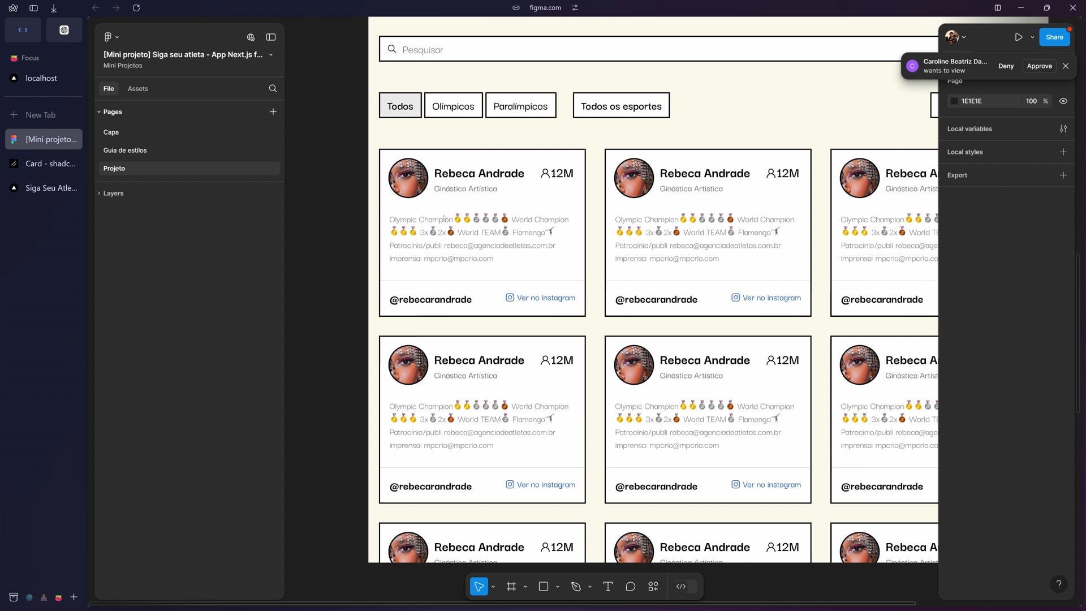This screenshot has height=611, width=1086.
Task: Toggle the minimize UI panel icon
Action: coord(271,37)
